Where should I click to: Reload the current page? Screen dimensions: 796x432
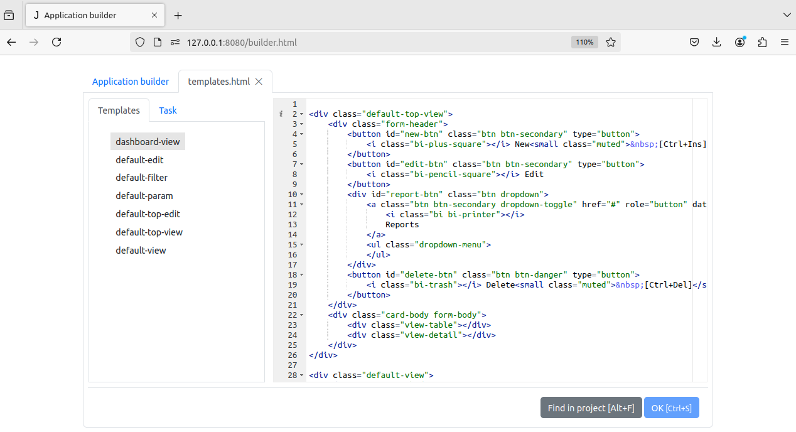[56, 42]
